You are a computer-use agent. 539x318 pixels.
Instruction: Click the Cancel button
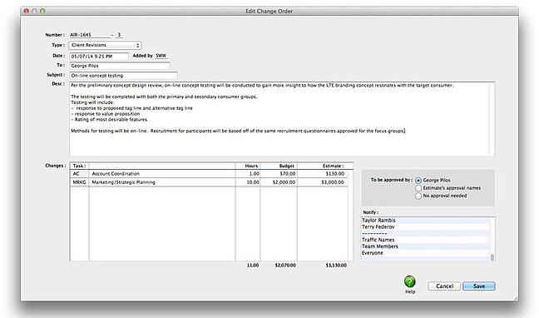click(444, 286)
